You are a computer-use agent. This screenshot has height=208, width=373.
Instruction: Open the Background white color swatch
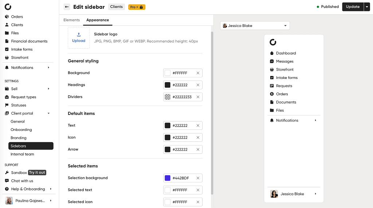[168, 73]
